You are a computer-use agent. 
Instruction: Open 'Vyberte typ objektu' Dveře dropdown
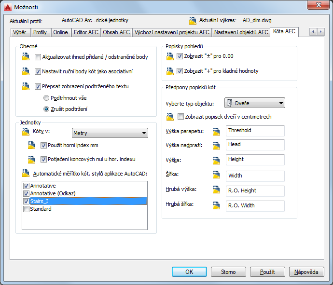tap(255, 103)
